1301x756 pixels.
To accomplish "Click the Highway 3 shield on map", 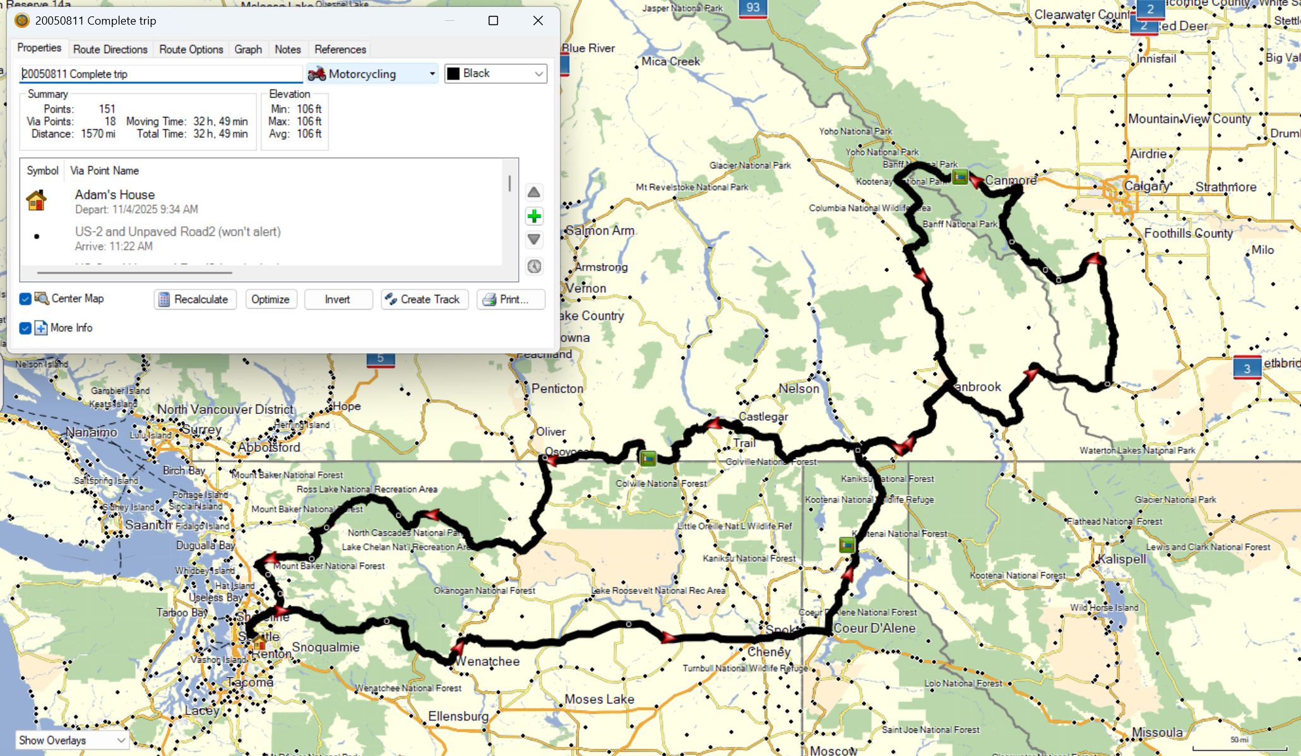I will (1246, 368).
